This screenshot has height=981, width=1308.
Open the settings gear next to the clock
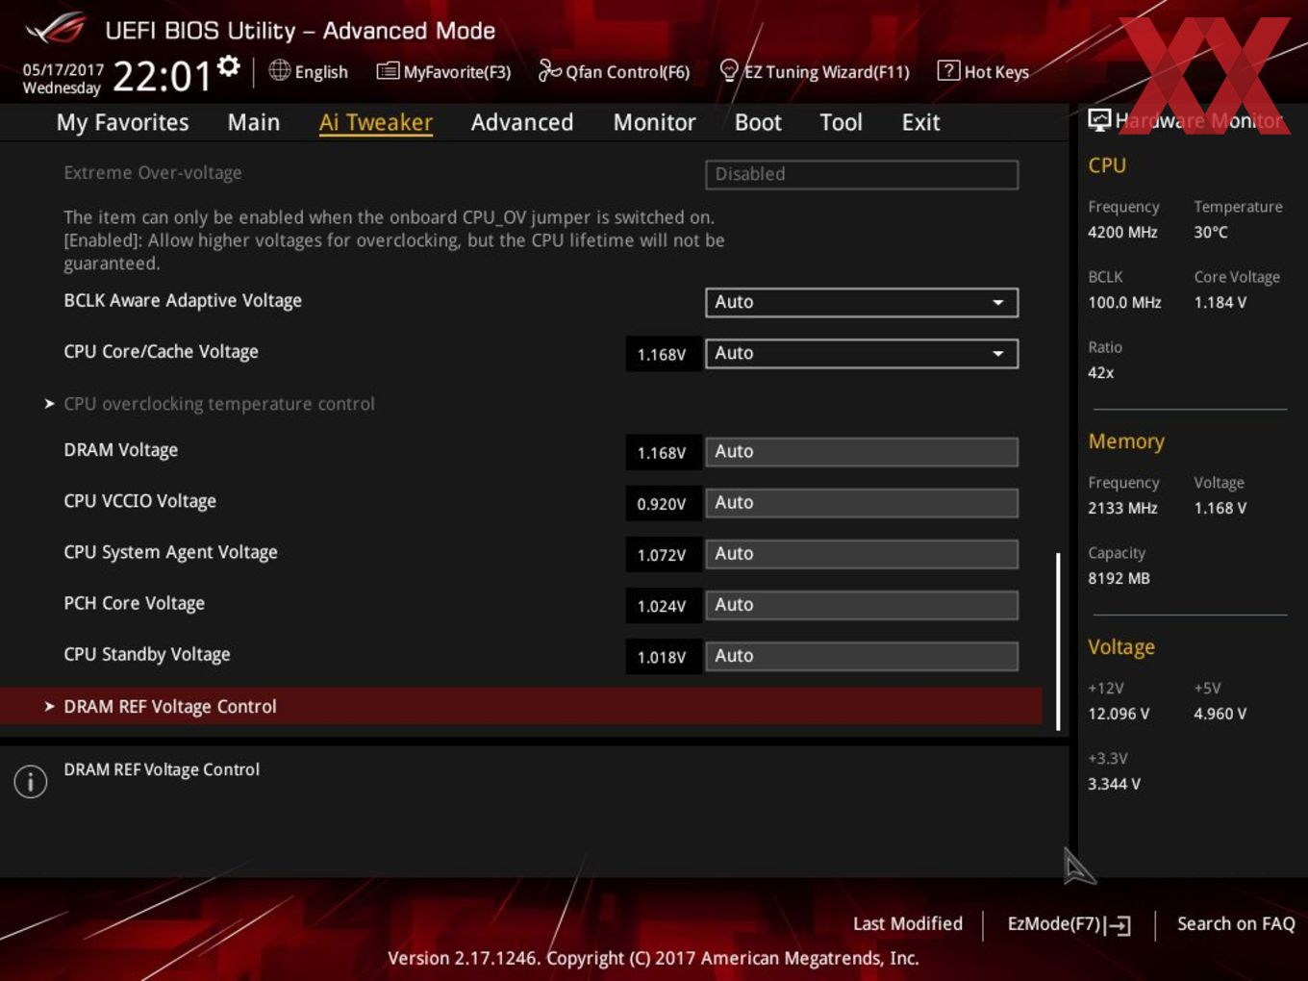tap(229, 65)
